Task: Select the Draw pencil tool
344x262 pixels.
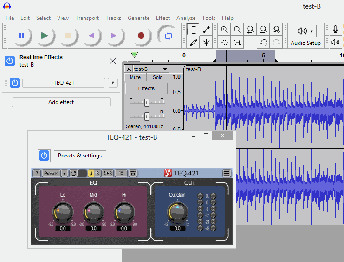Action: point(194,43)
